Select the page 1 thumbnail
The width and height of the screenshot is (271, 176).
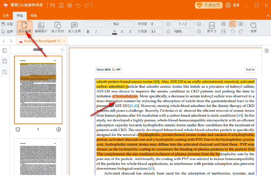[x=38, y=90]
